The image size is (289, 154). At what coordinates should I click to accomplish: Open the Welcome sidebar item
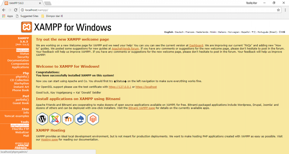click(x=23, y=50)
